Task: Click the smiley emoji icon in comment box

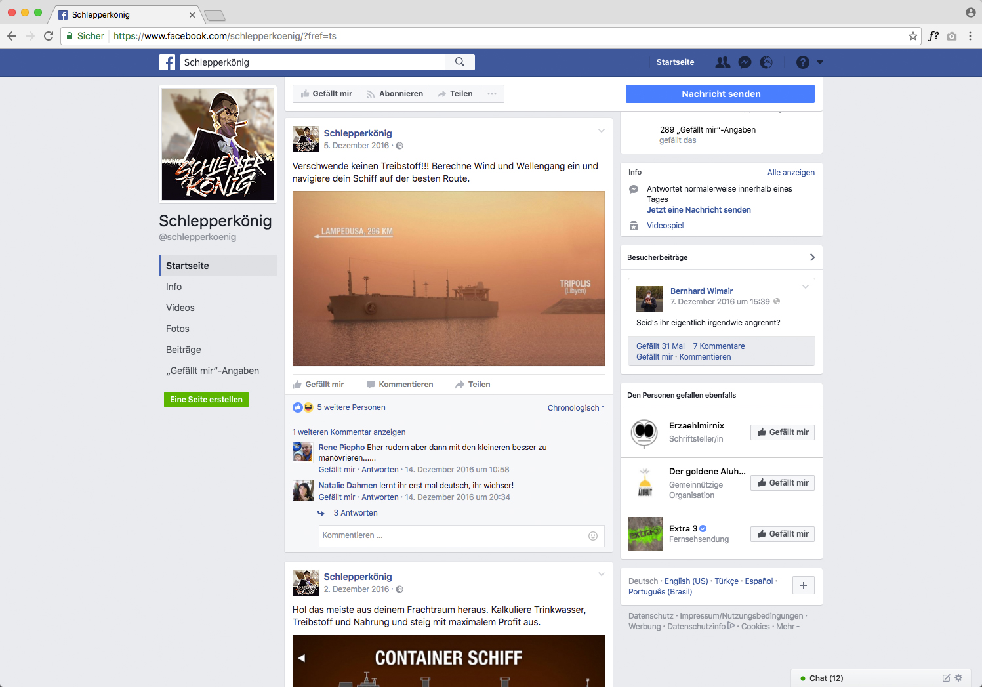Action: tap(593, 536)
